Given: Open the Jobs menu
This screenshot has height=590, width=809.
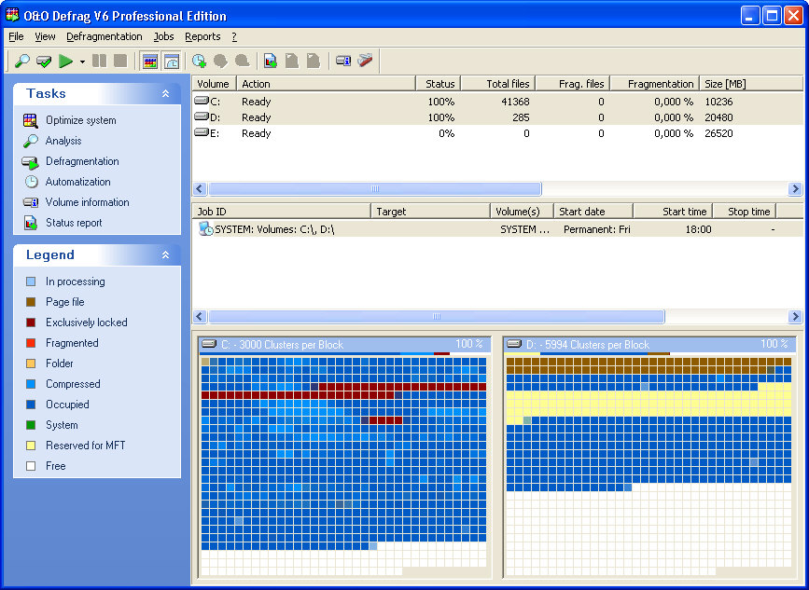Looking at the screenshot, I should tap(163, 36).
